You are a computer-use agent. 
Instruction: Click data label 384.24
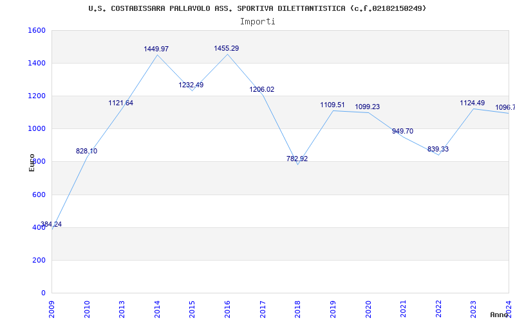pyautogui.click(x=51, y=224)
